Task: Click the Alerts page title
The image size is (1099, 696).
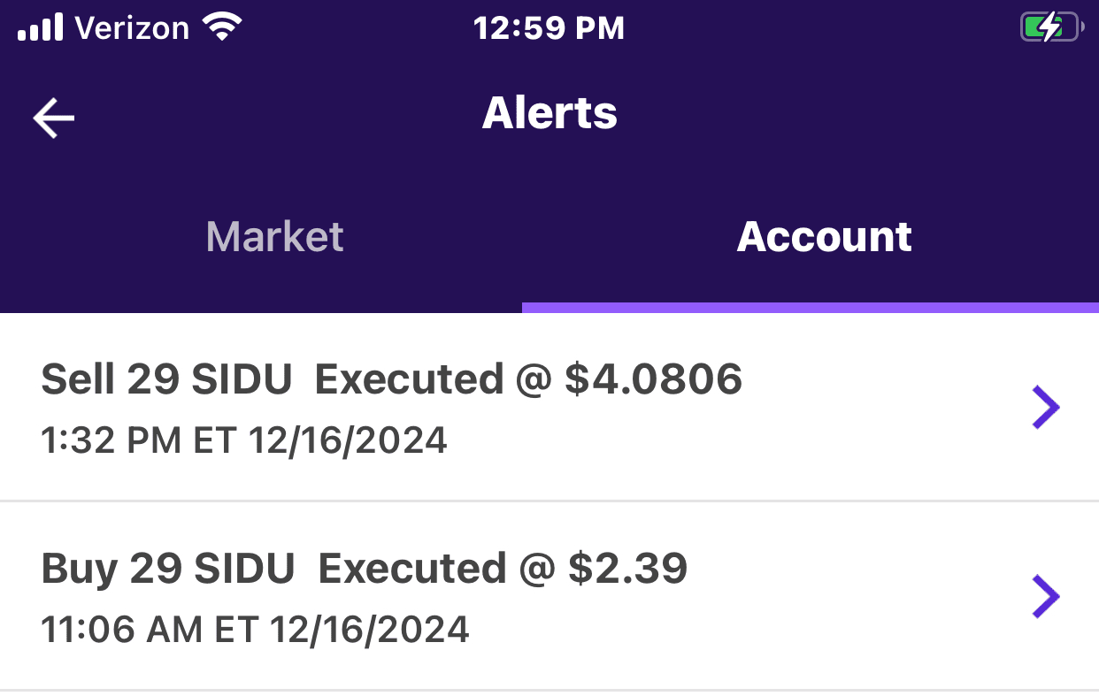Action: coord(549,114)
